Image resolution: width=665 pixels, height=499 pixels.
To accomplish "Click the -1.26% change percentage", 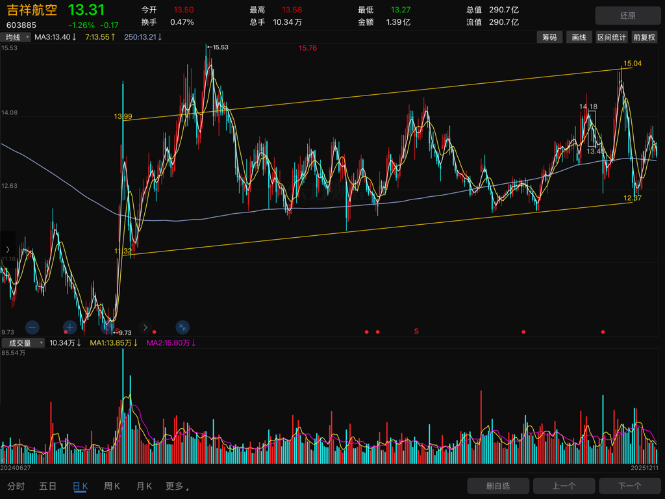I will point(81,25).
